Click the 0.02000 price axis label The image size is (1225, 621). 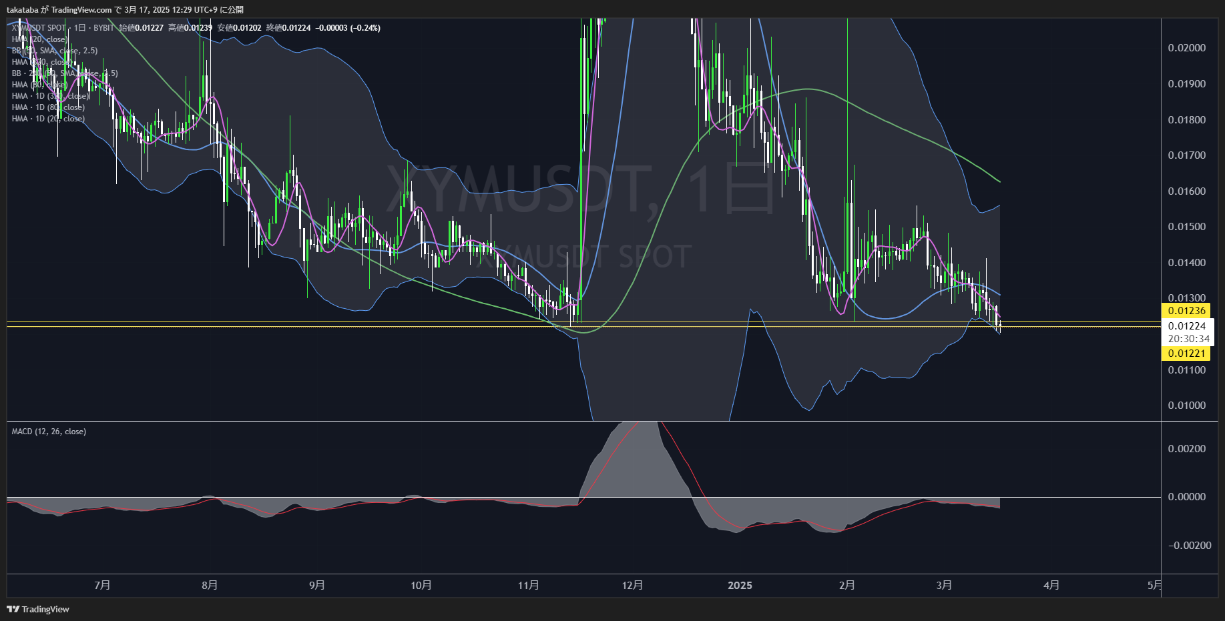pos(1187,48)
